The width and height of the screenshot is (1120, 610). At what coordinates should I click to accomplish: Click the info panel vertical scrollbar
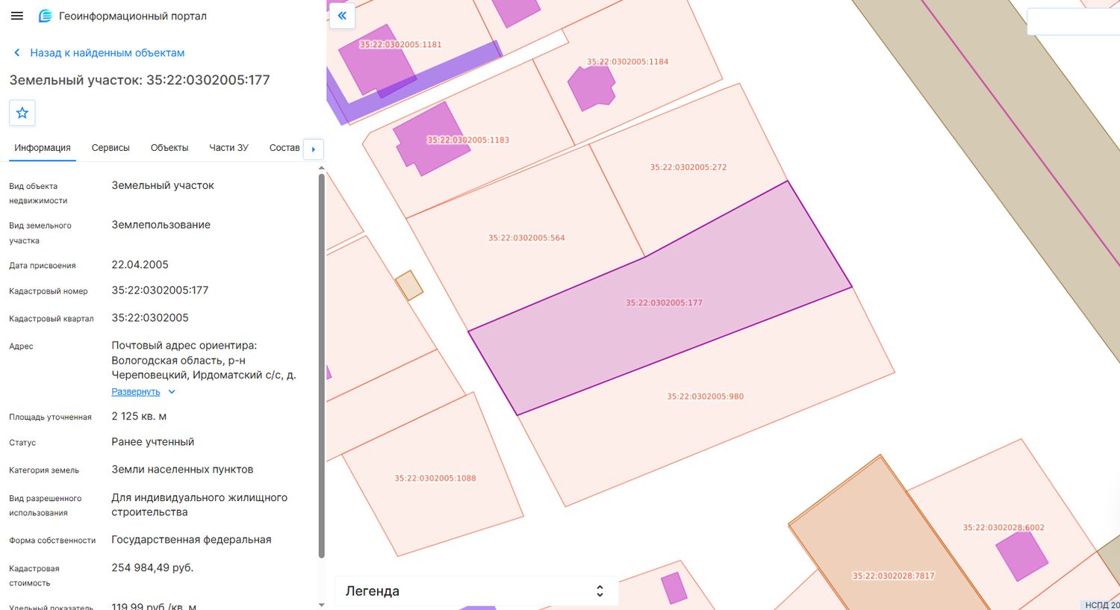click(322, 366)
